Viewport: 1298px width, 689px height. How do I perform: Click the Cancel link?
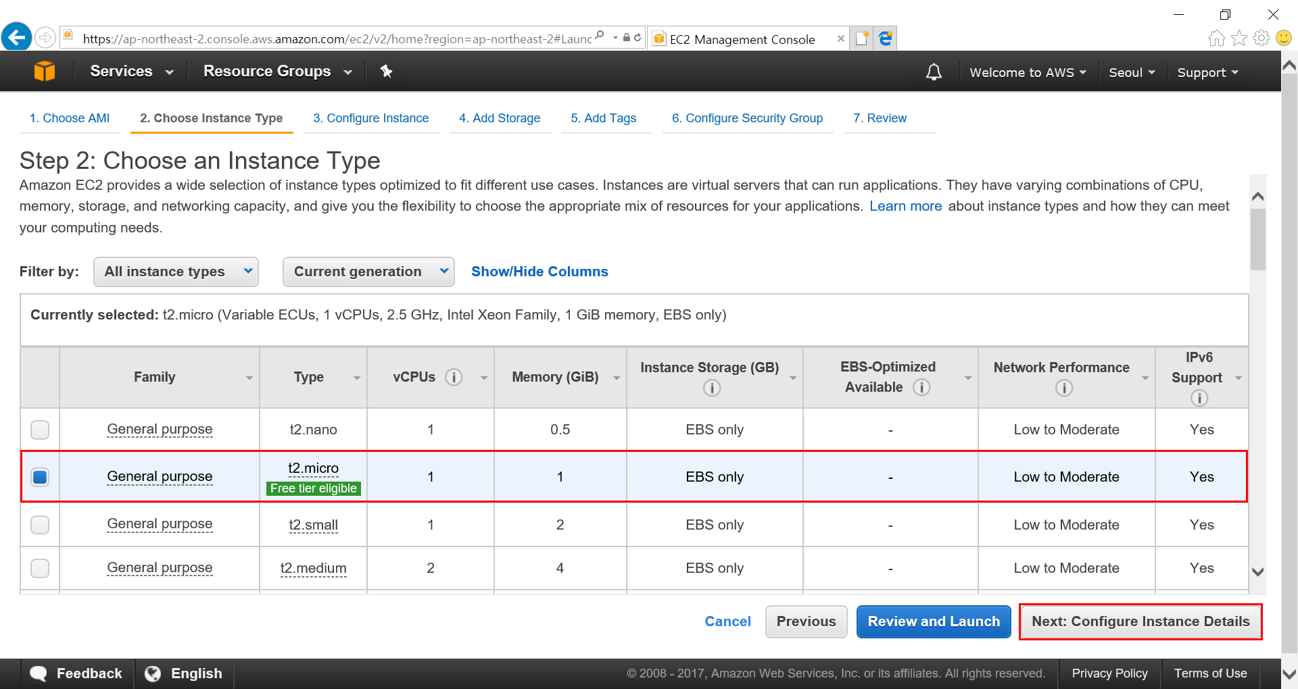(727, 621)
